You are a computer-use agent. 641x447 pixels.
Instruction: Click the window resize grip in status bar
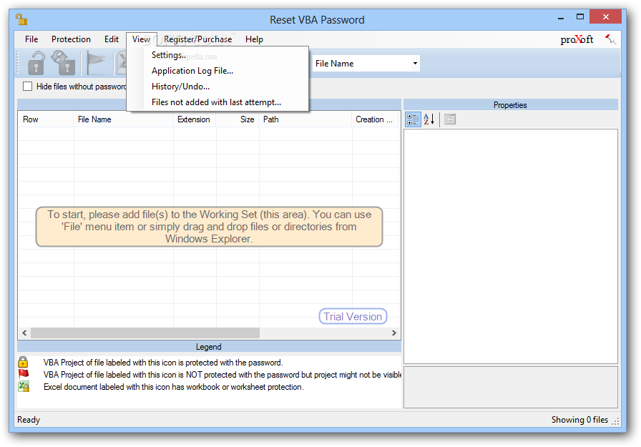pos(616,422)
